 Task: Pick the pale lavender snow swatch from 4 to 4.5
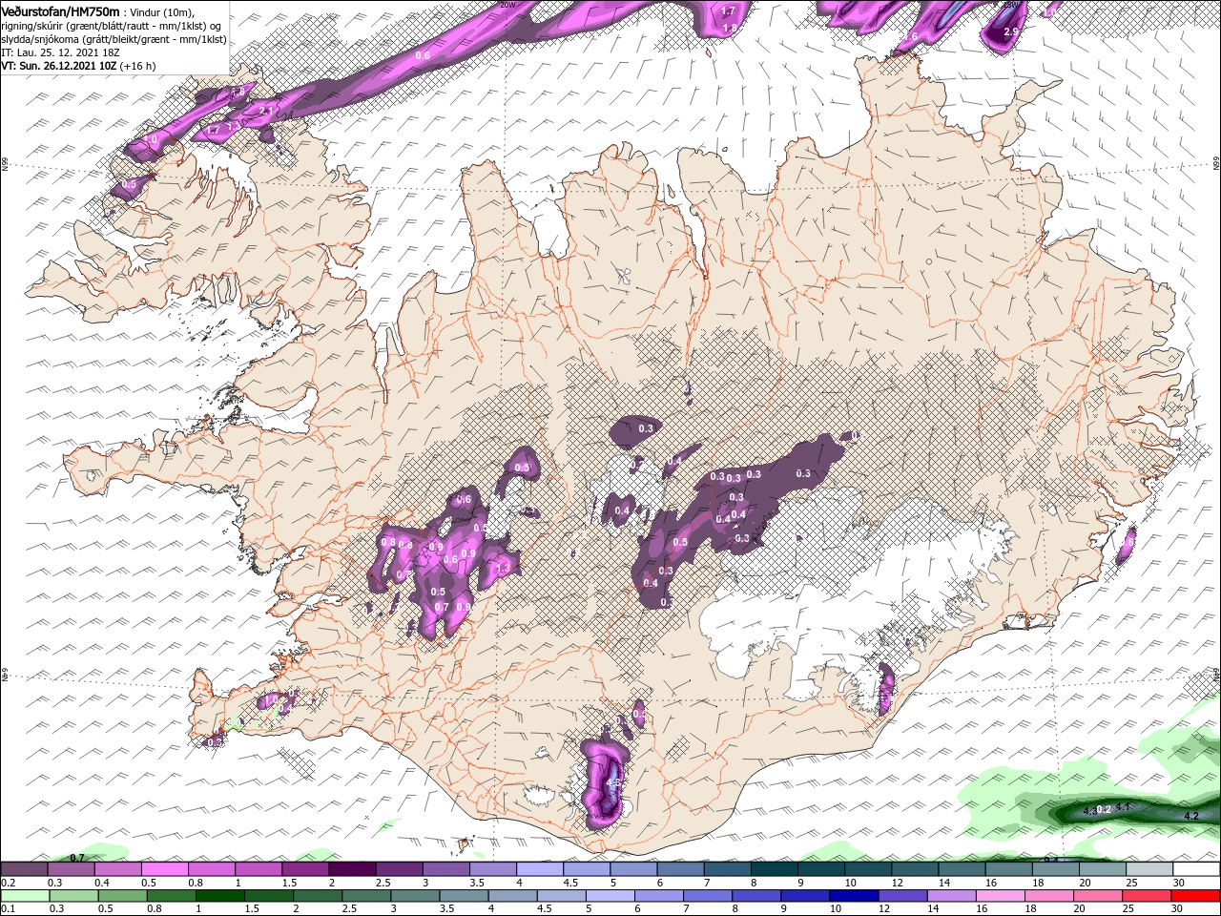[x=540, y=869]
